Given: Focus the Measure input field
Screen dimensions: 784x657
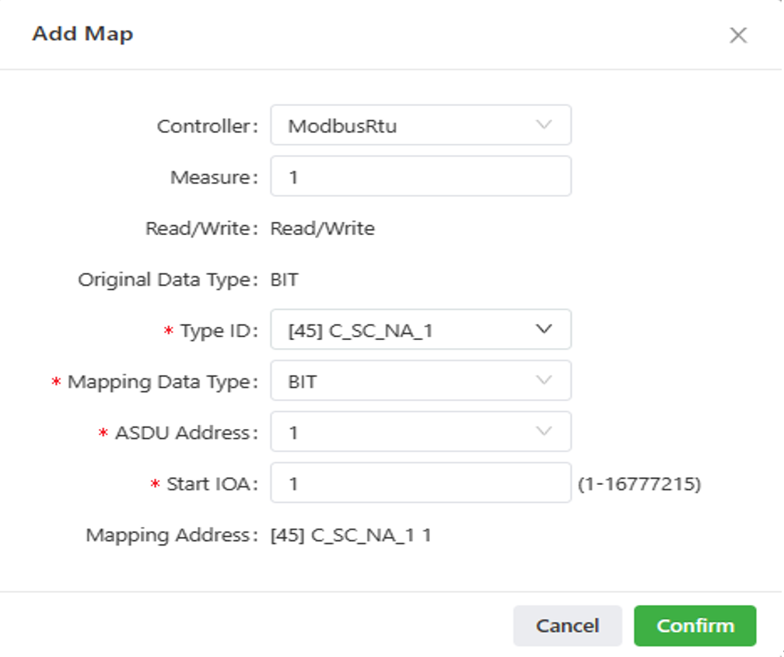Looking at the screenshot, I should [x=420, y=177].
